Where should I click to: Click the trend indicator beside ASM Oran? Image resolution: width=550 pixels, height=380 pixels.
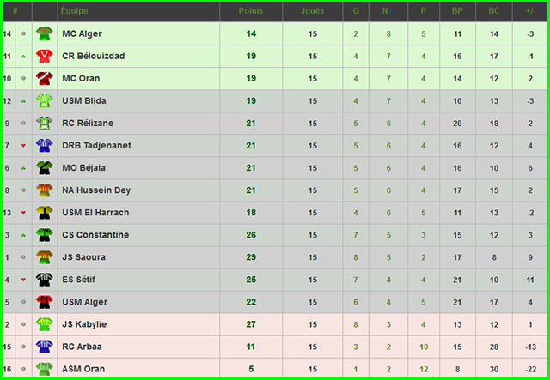click(x=23, y=369)
